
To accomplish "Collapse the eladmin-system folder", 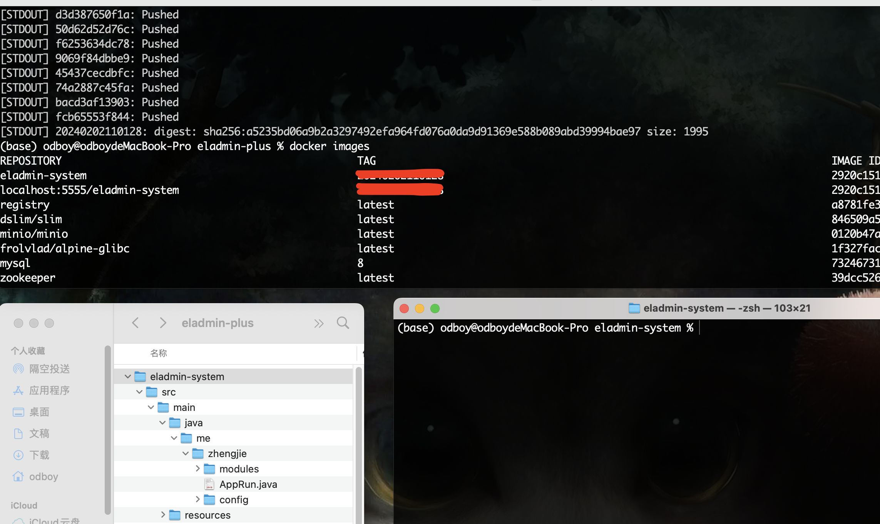I will tap(128, 376).
